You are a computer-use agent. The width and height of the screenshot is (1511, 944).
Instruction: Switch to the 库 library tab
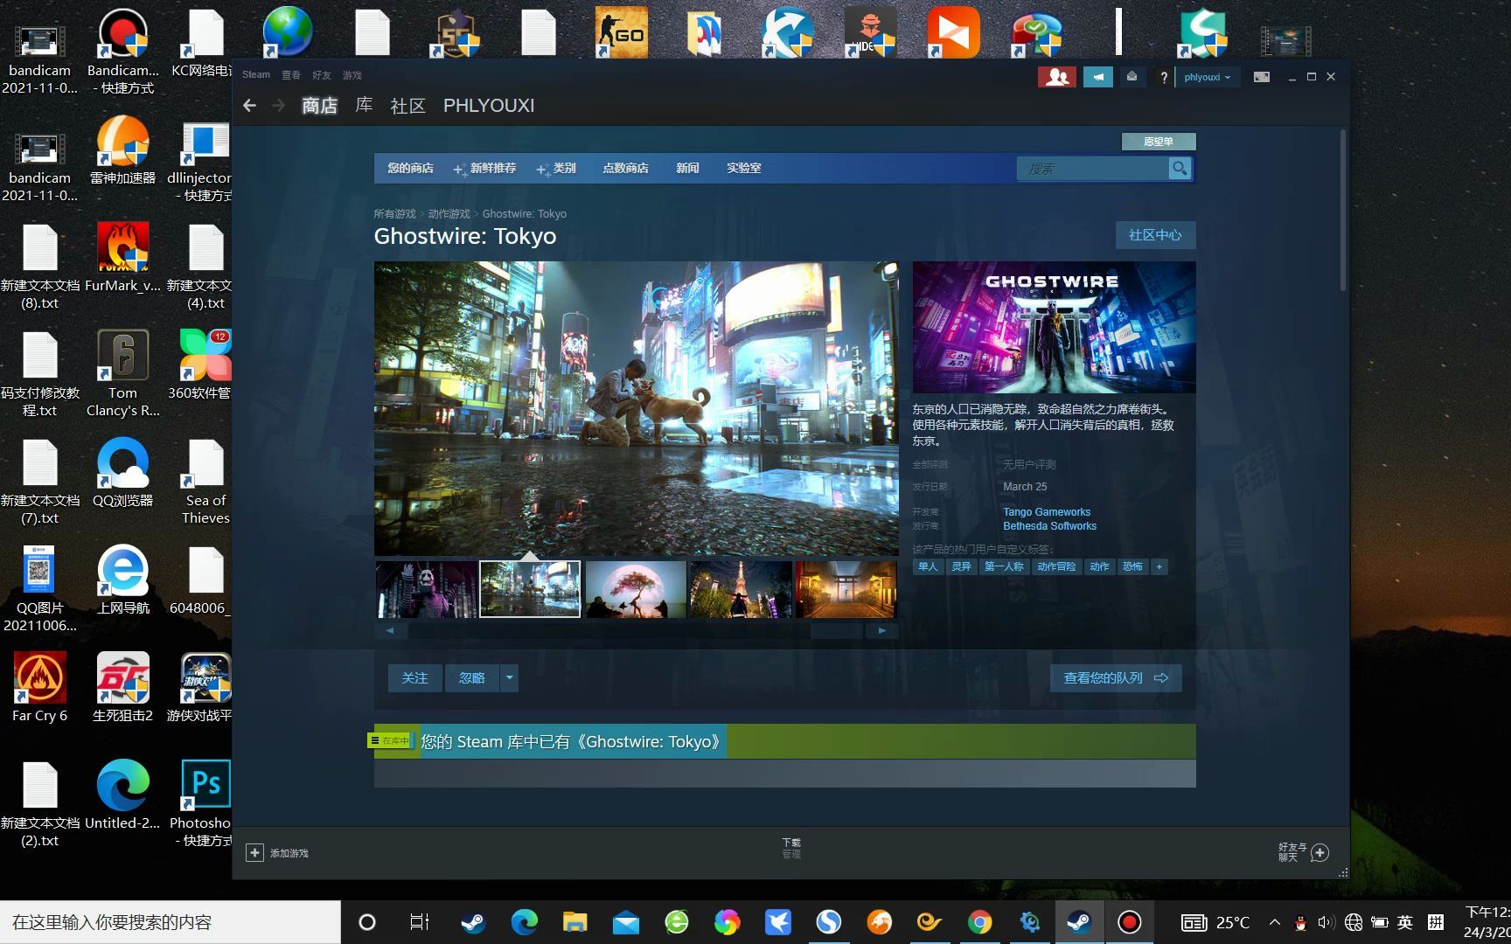[x=364, y=106]
